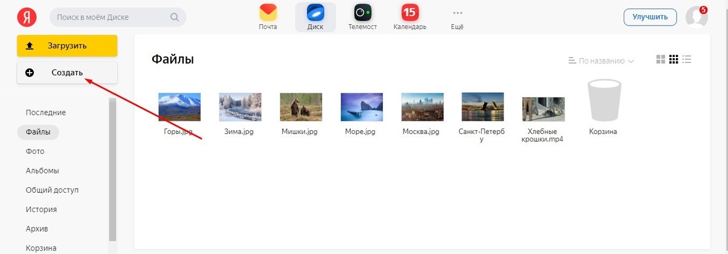The height and width of the screenshot is (254, 728).
Task: Click the search field Поиск в моём Диске
Action: (118, 18)
